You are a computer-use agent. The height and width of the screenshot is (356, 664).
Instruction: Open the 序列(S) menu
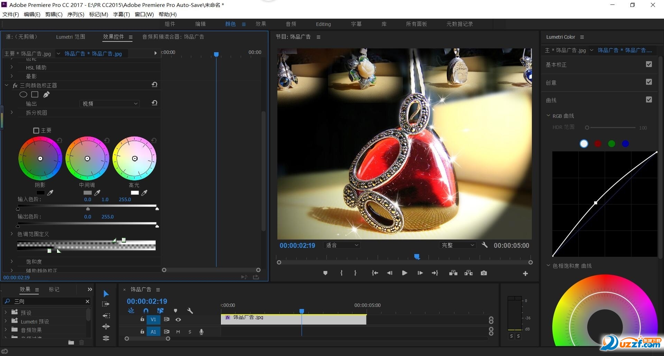point(76,14)
